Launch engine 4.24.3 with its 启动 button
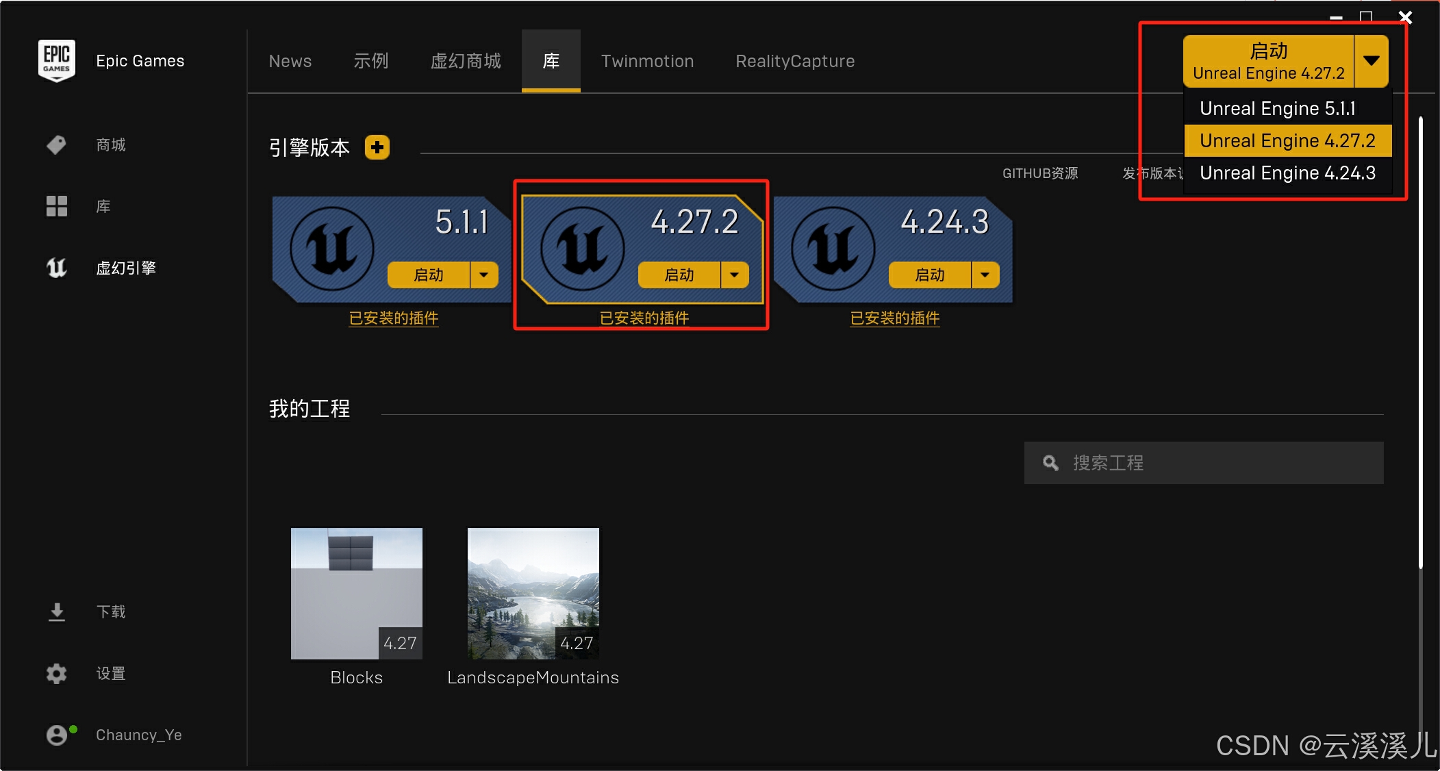 929,275
